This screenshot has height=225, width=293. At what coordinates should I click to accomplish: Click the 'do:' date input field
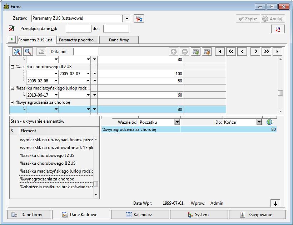(116, 29)
